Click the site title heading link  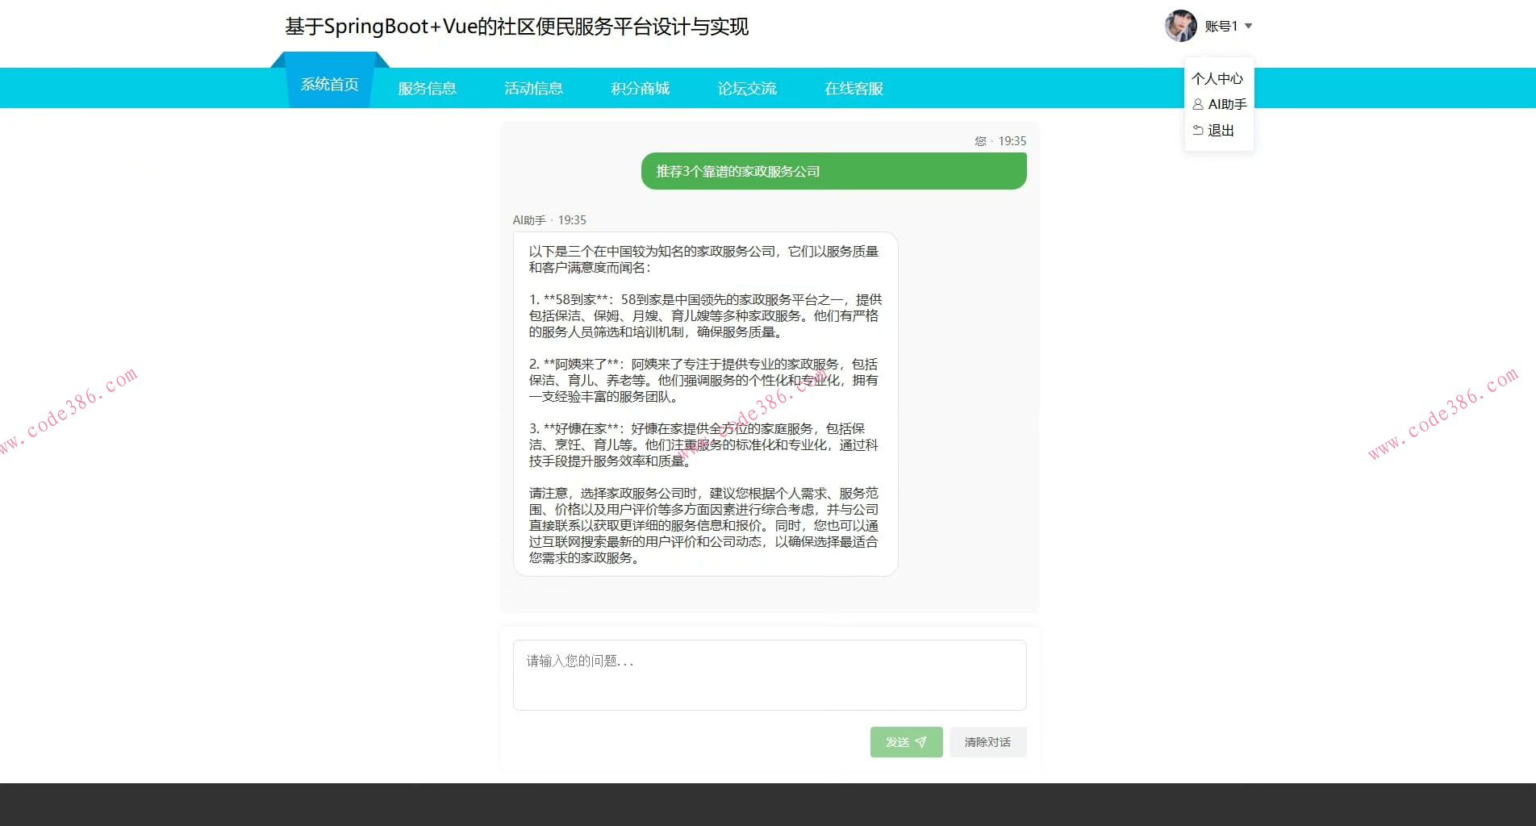pyautogui.click(x=515, y=26)
